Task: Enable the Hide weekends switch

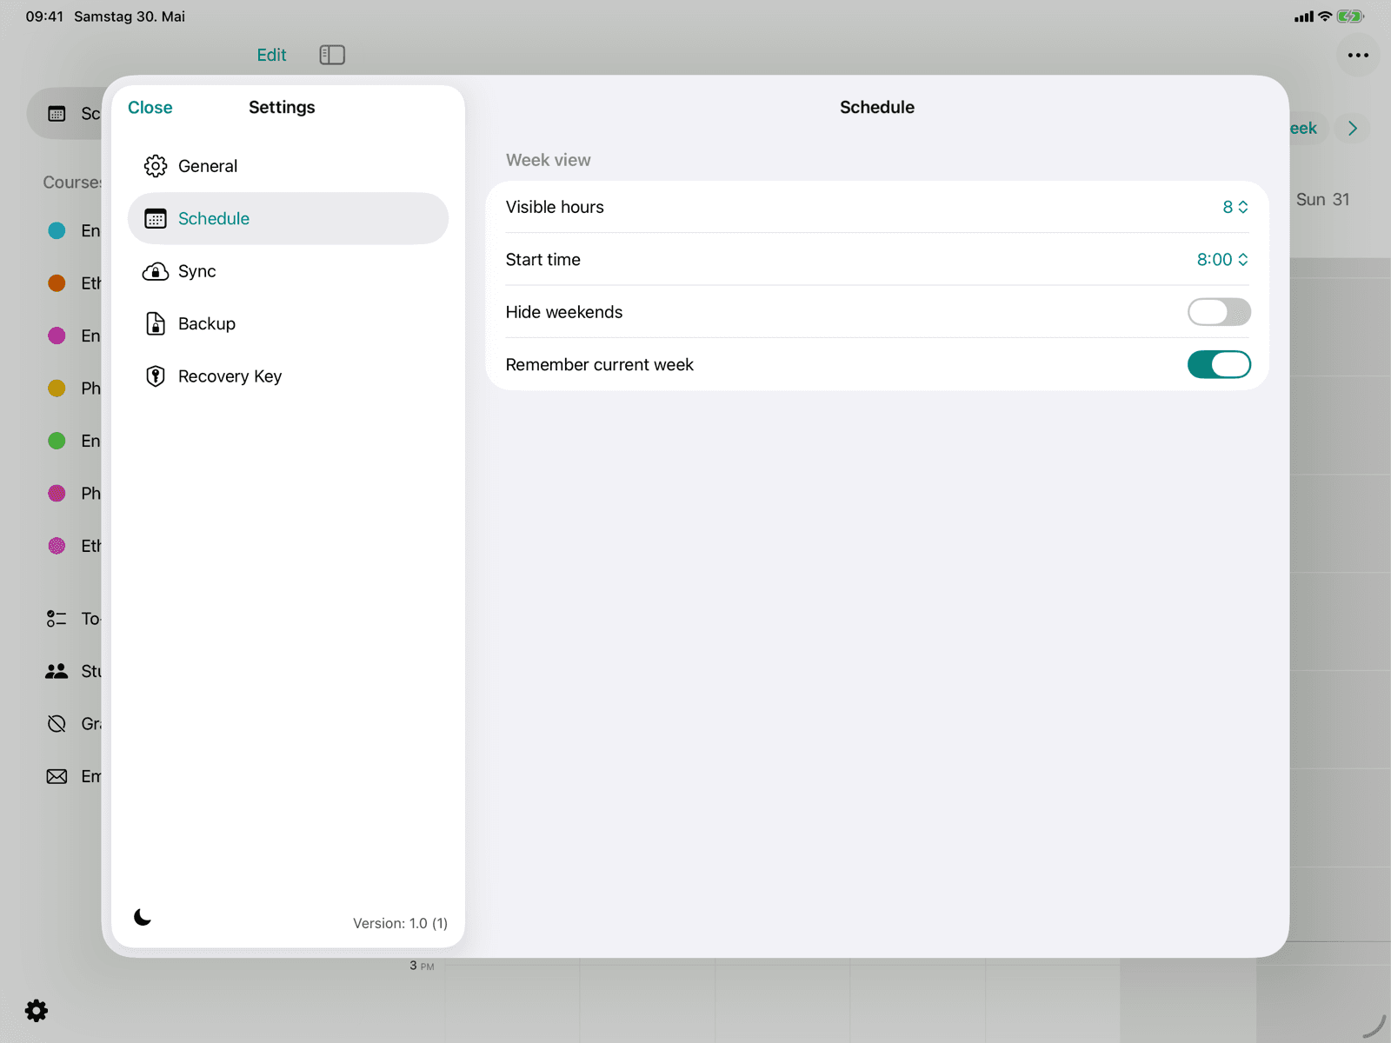Action: click(1219, 312)
